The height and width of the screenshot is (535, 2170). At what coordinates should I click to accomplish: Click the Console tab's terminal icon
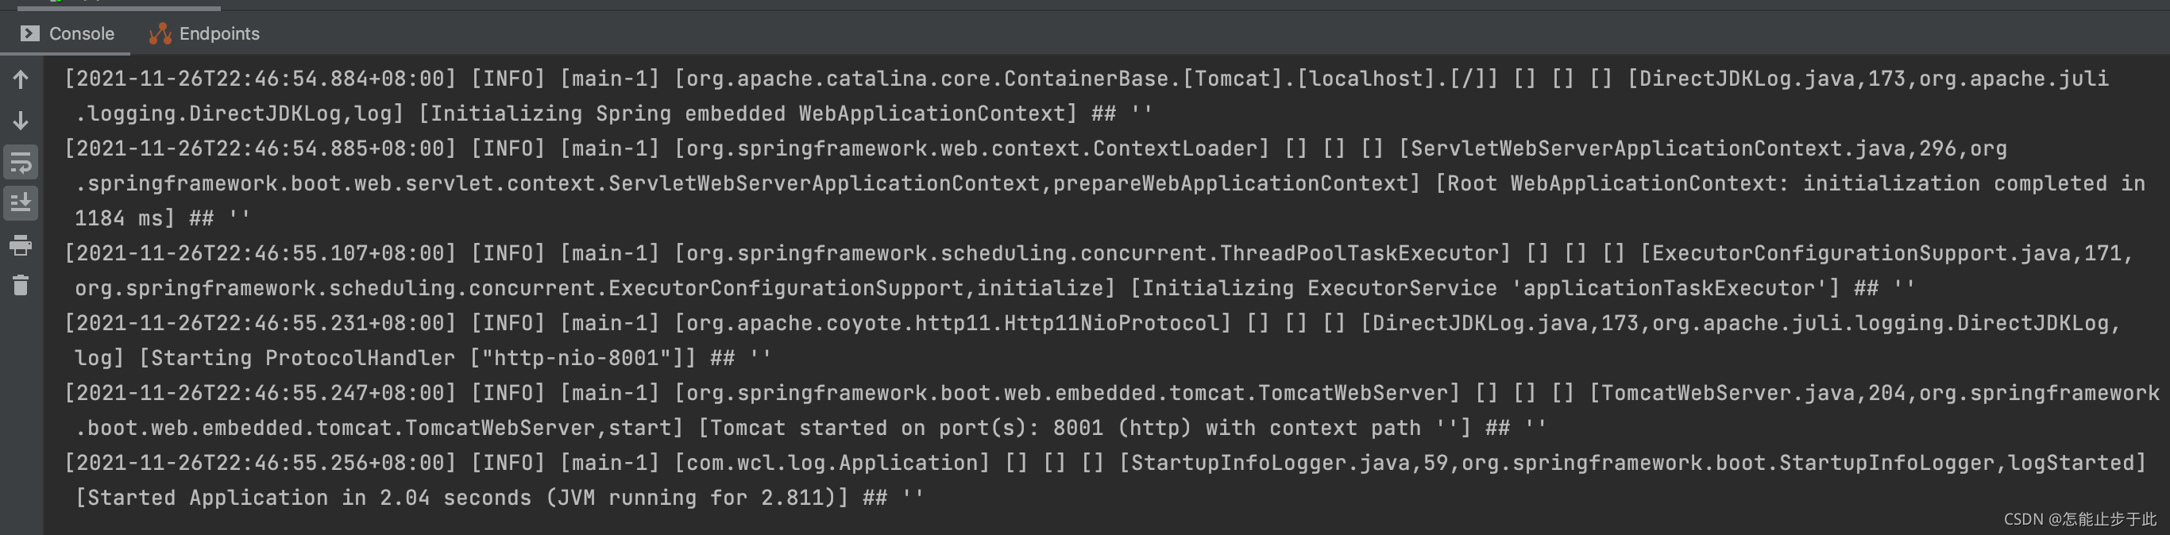point(29,33)
